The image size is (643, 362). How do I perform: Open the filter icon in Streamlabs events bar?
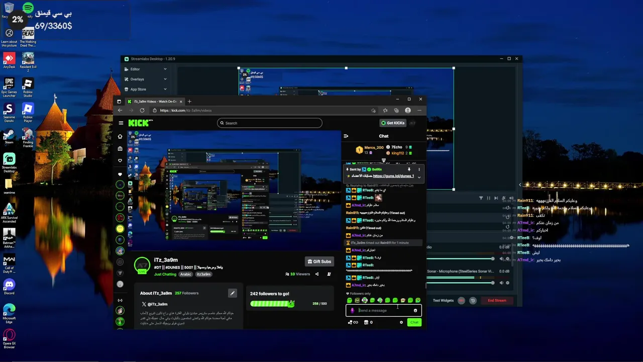pyautogui.click(x=481, y=198)
